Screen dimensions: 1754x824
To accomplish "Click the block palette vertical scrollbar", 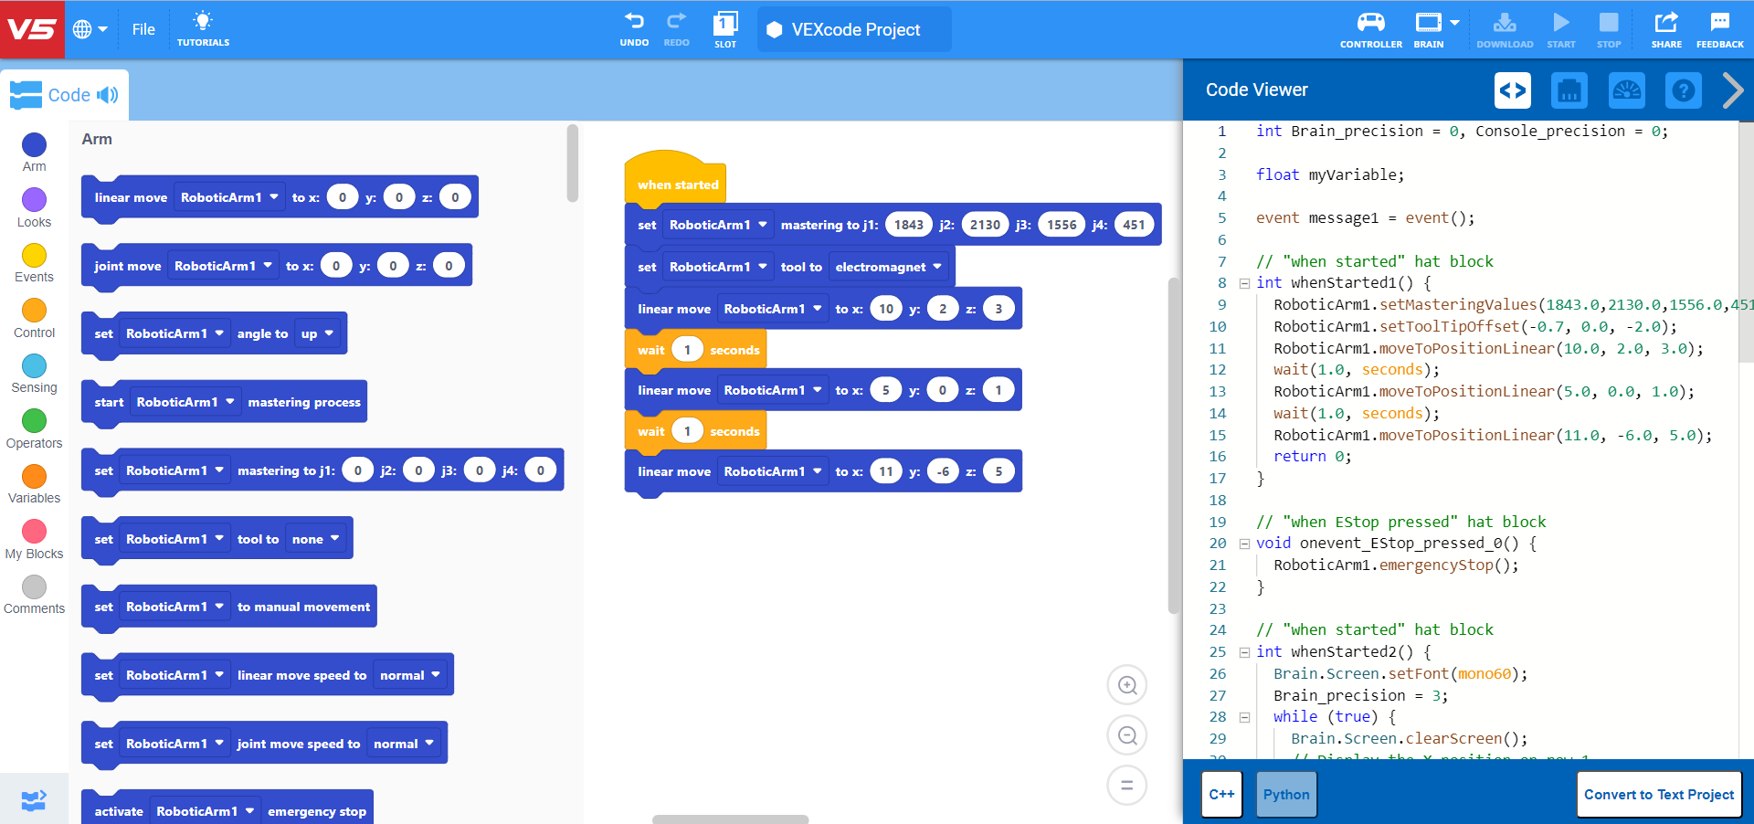I will 572,163.
